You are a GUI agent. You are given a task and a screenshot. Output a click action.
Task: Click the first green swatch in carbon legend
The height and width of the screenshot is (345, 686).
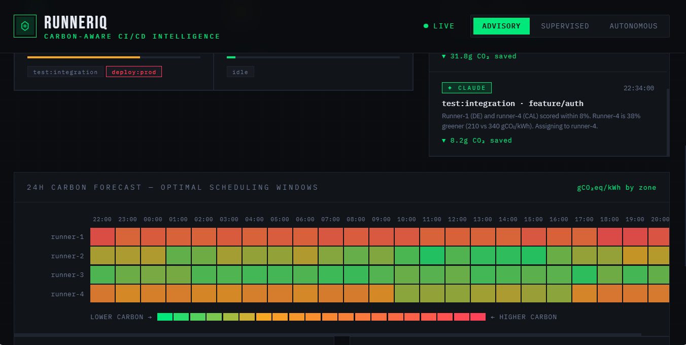tap(165, 317)
